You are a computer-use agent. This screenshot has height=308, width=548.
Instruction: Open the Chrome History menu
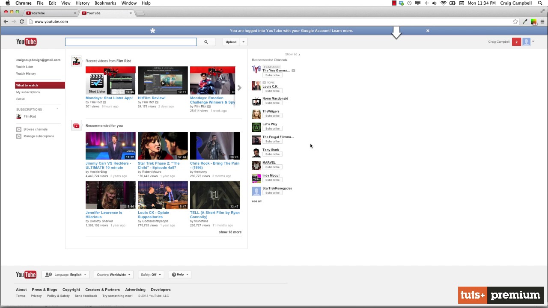pos(82,3)
